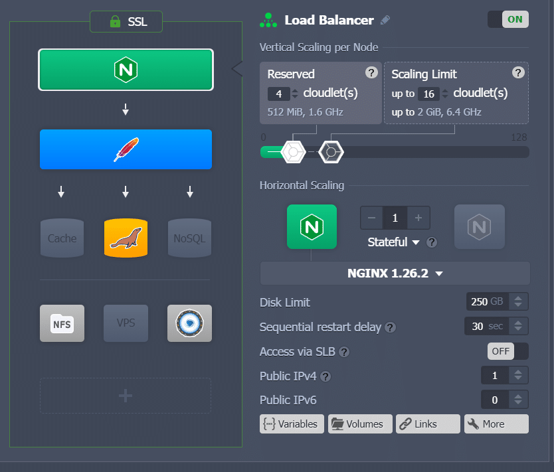Click the Disk Limit value field
Screen dimensions: 554x472
(x=488, y=301)
